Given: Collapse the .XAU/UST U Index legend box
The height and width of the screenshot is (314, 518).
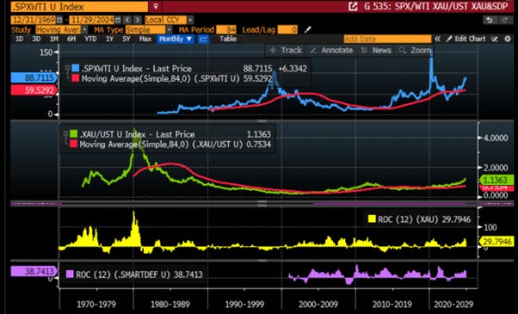Looking at the screenshot, I should pos(65,133).
